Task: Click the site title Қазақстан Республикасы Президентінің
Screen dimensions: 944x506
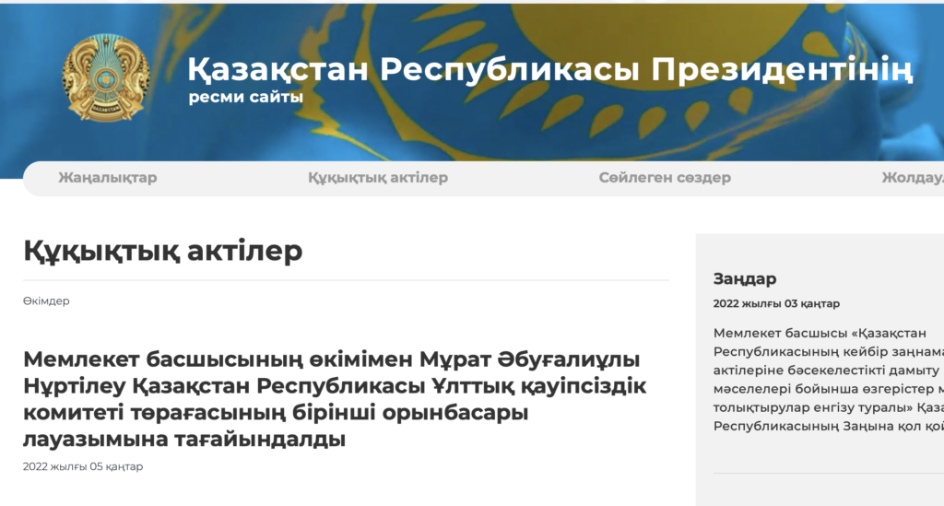Action: (550, 69)
